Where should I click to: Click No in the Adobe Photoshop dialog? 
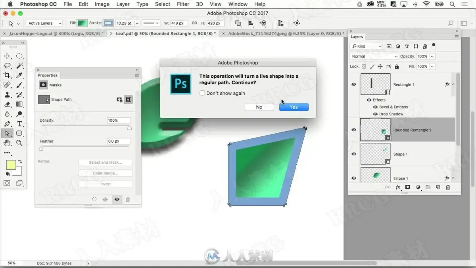(259, 107)
